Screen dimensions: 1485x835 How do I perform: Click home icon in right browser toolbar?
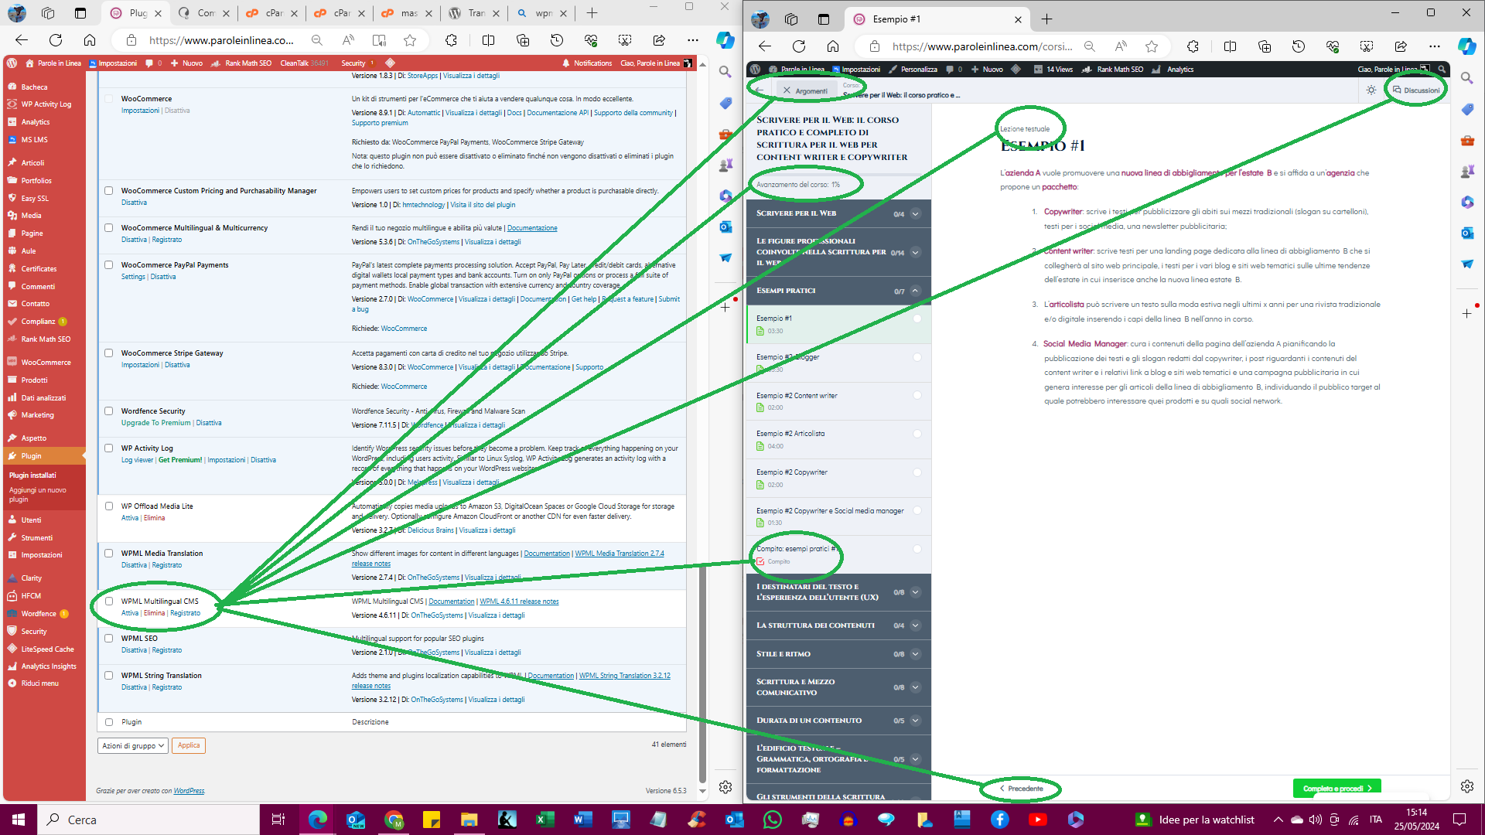833,46
